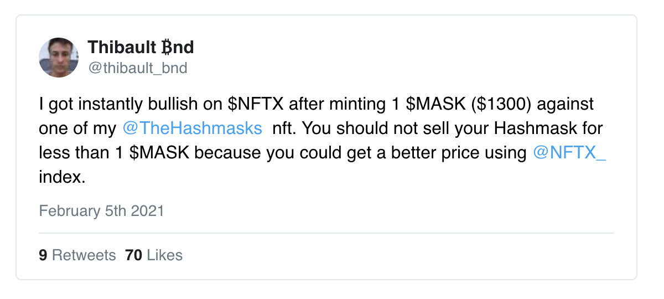Click $MASK cashtag after "less than 1"
The height and width of the screenshot is (299, 664).
click(x=160, y=153)
